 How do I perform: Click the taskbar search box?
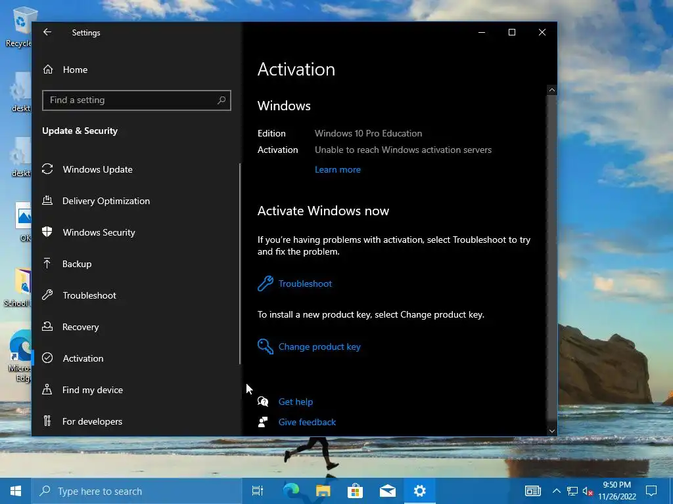pos(137,491)
